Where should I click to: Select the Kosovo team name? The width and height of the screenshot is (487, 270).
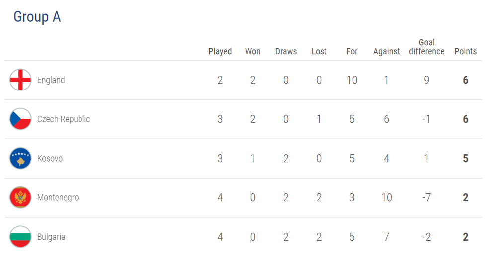tap(50, 159)
